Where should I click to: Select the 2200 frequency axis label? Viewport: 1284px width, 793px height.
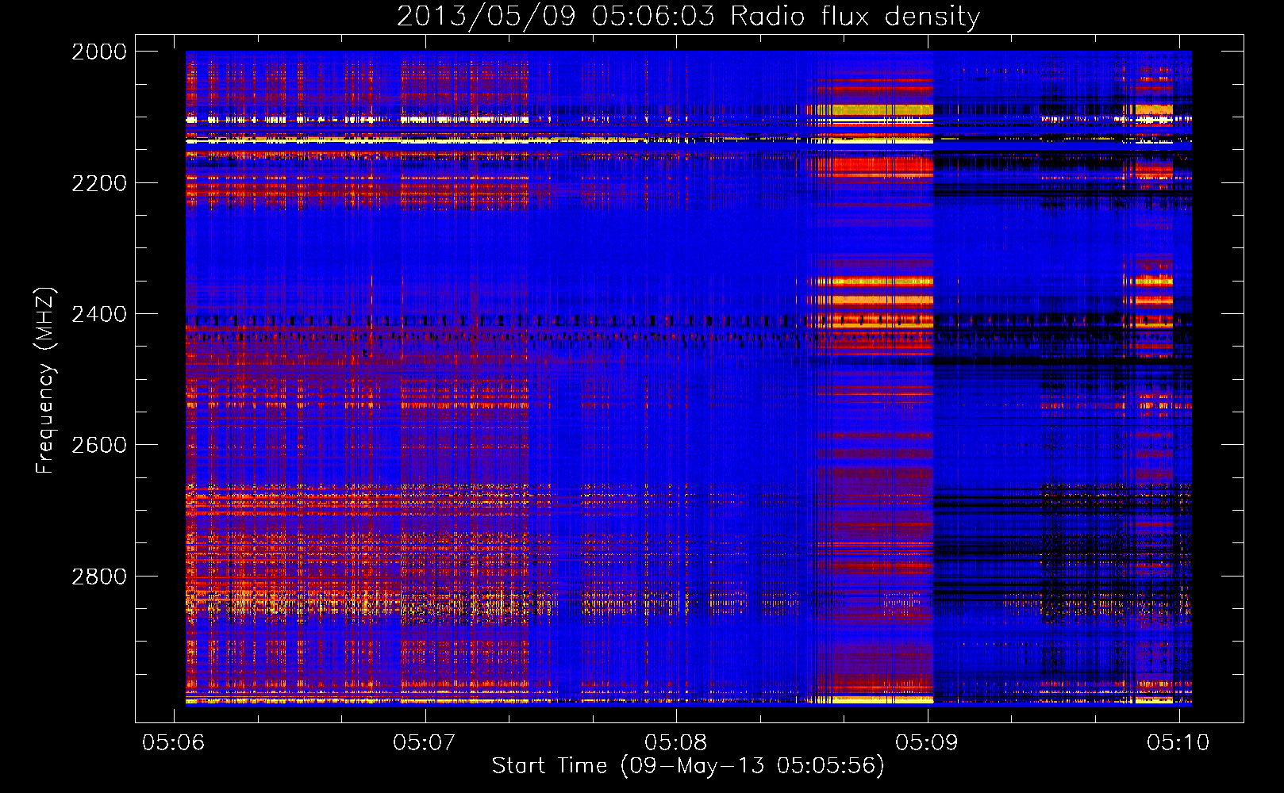coord(99,183)
